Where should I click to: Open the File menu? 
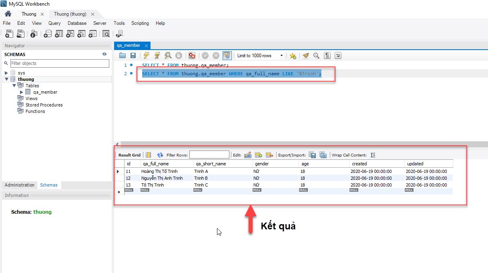click(6, 23)
